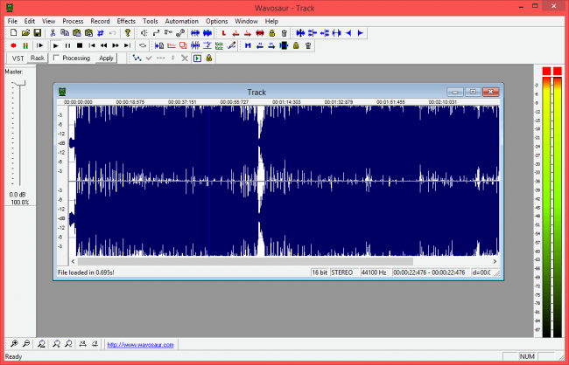
Task: Click the speaker volume icon in the toolbar
Action: 144,33
